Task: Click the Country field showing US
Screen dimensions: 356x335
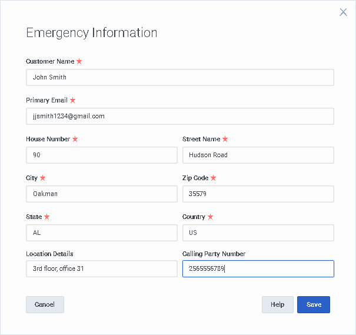Action: tap(258, 233)
